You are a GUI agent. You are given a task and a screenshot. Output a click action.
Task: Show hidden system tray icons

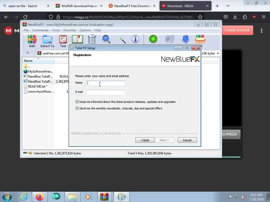click(x=224, y=197)
